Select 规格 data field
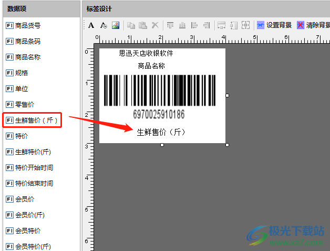Image resolution: width=330 pixels, height=251 pixels. 17,73
